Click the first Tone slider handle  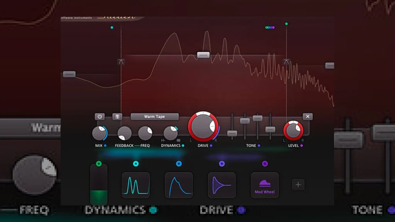(x=232, y=133)
